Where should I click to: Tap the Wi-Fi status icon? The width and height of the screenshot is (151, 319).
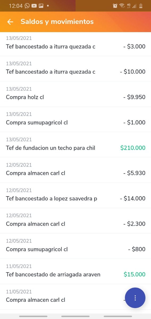122,6
